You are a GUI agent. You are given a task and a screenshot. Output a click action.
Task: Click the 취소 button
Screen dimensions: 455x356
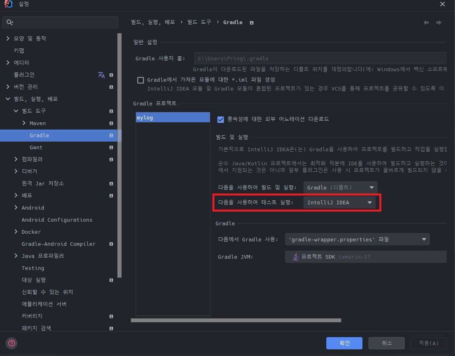[387, 343]
